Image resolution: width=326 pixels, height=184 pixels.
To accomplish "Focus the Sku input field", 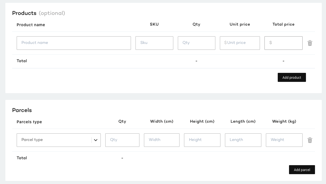I will [154, 43].
